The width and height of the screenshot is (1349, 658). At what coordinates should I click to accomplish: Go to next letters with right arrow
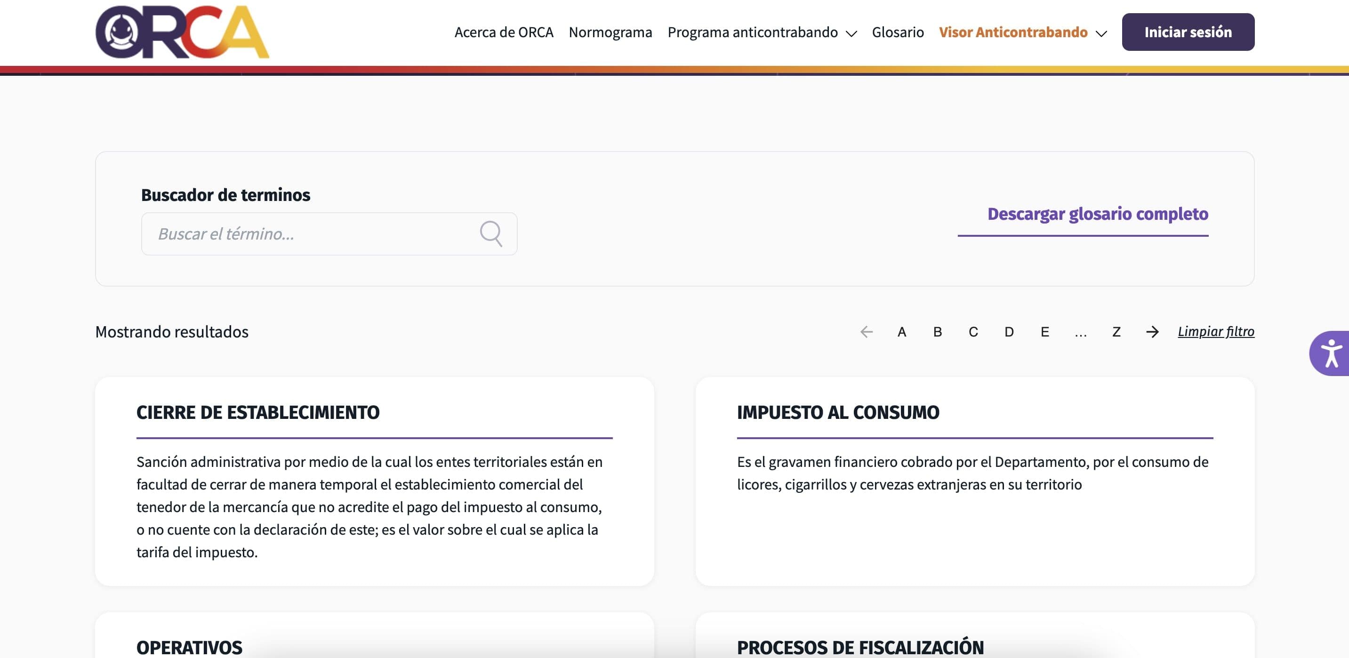pyautogui.click(x=1152, y=332)
